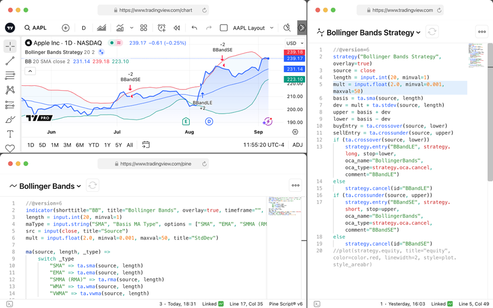
Task: Create alert with alarm clock icon
Action: 162,28
